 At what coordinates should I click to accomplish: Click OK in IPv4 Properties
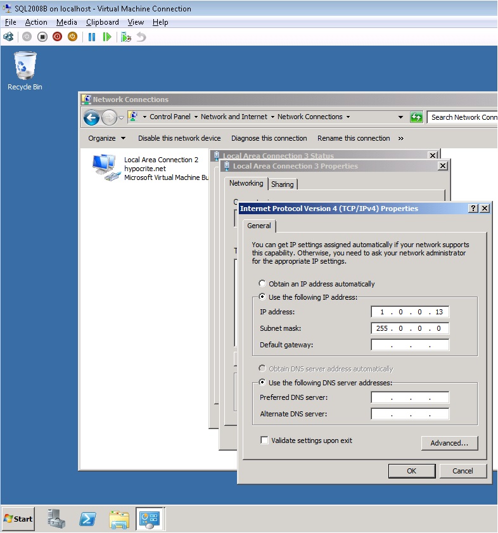[x=412, y=471]
